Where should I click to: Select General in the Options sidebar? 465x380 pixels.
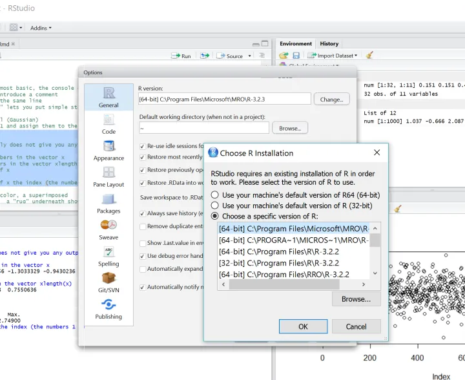pos(108,98)
